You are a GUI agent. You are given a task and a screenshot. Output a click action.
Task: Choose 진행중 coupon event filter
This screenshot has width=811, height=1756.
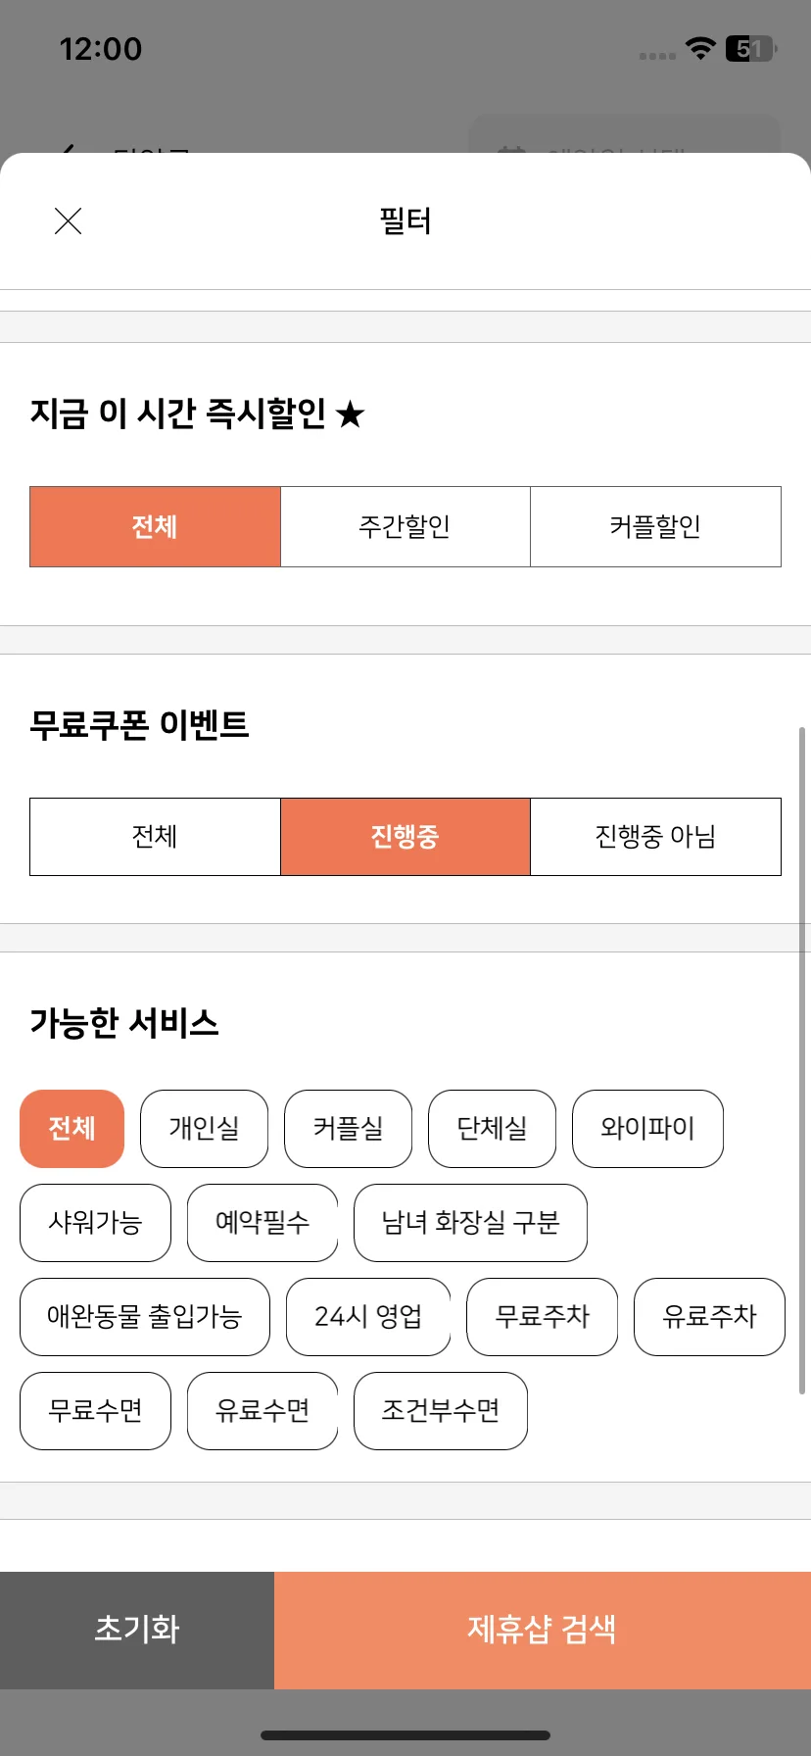(x=405, y=837)
